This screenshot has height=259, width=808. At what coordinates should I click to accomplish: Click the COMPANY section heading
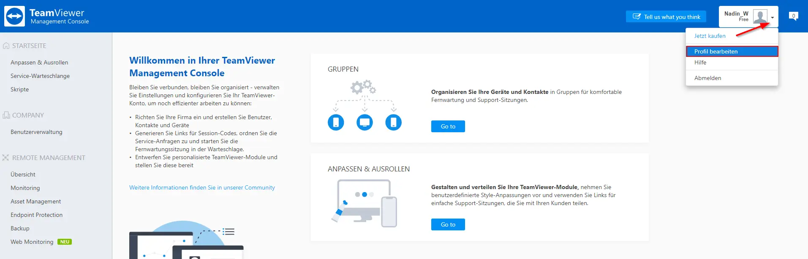pos(28,115)
